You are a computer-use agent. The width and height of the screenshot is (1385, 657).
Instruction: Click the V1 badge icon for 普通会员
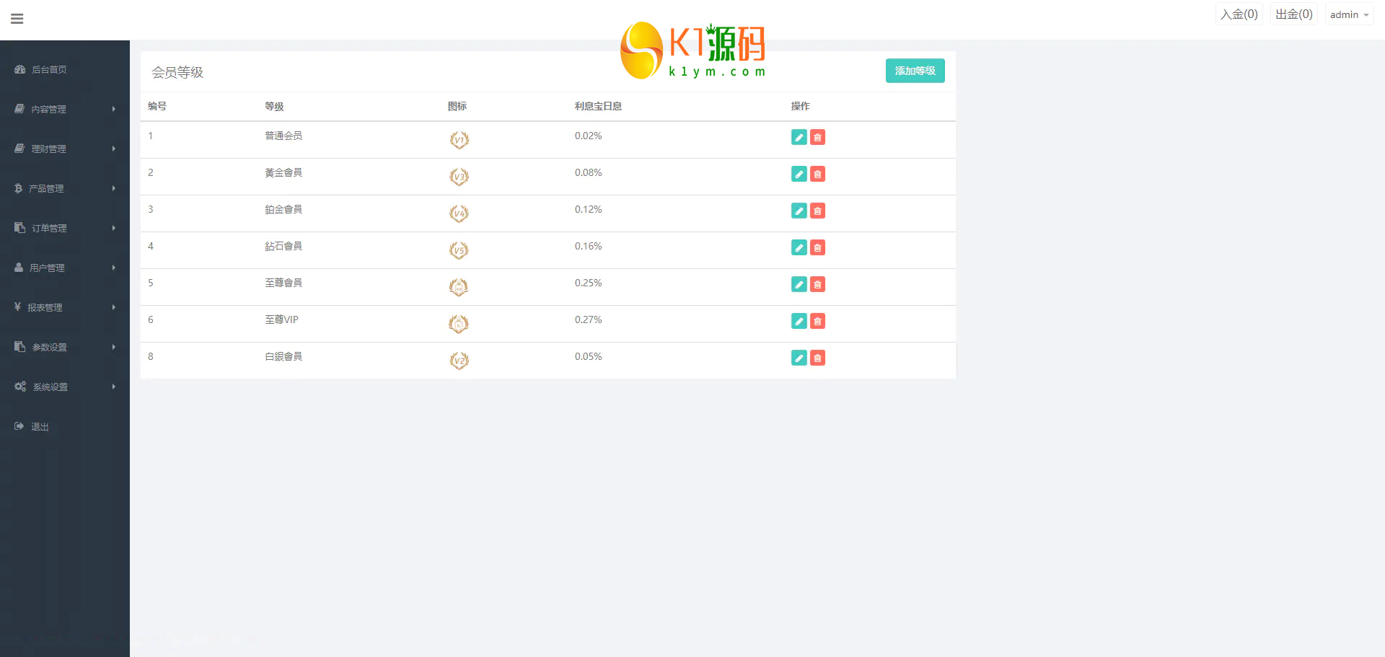[x=459, y=140]
